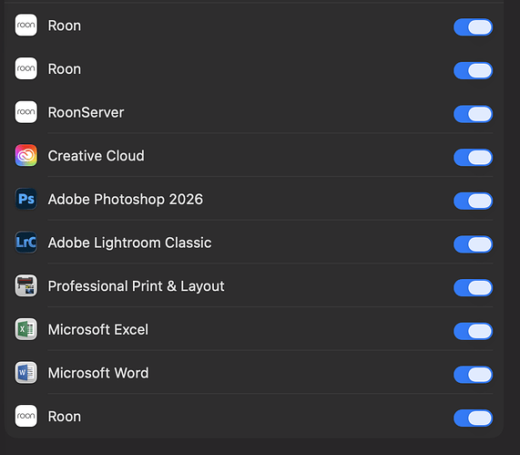Viewport: 520px width, 455px height.
Task: Click the "Adobe Photoshop 2026" text
Action: 126,200
